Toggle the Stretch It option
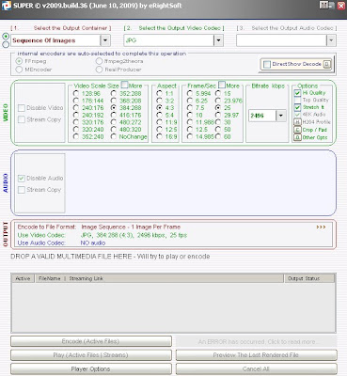The height and width of the screenshot is (376, 347). pos(297,107)
